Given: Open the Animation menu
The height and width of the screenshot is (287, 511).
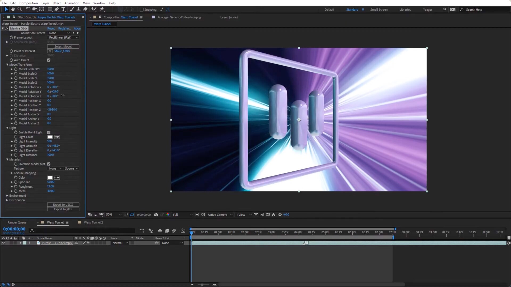Looking at the screenshot, I should [72, 3].
